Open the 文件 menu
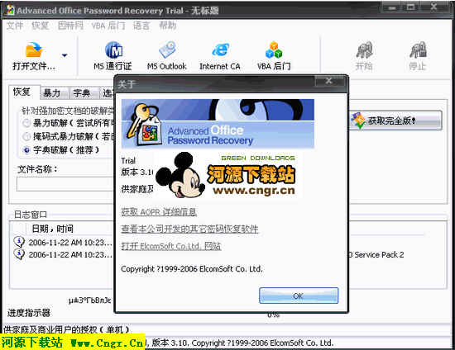This screenshot has height=350, width=455. [x=15, y=26]
